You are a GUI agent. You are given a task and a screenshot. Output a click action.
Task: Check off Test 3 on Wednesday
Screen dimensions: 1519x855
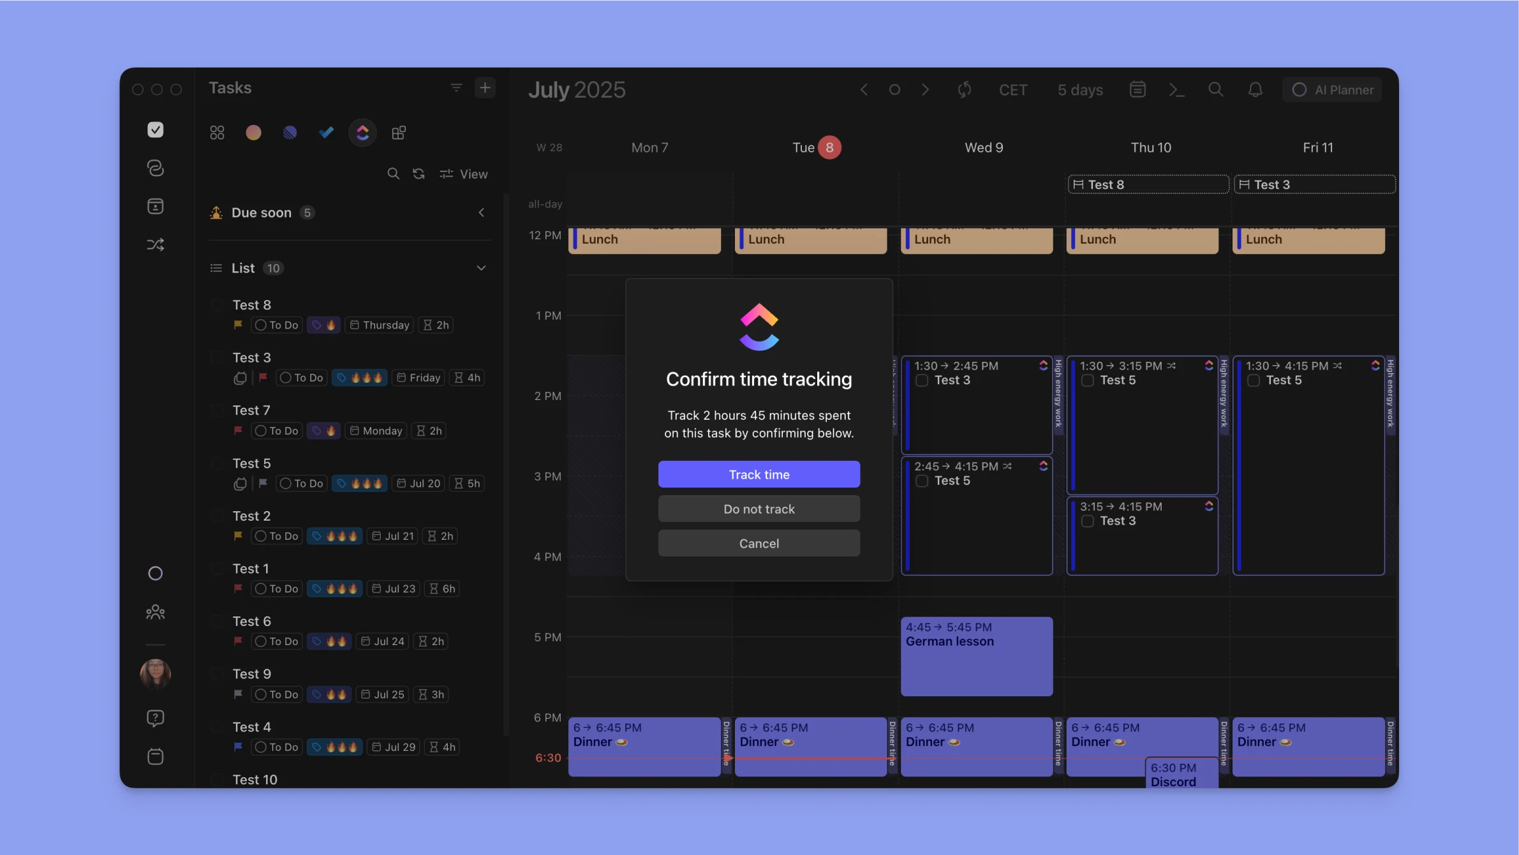coord(922,381)
